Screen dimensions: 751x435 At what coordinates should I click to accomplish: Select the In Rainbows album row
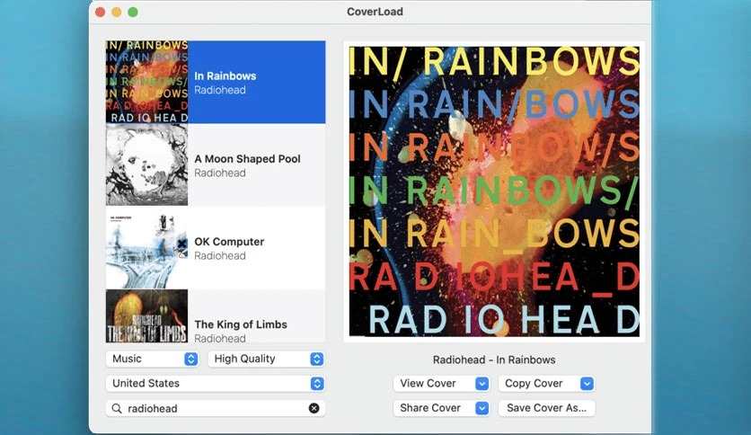216,82
